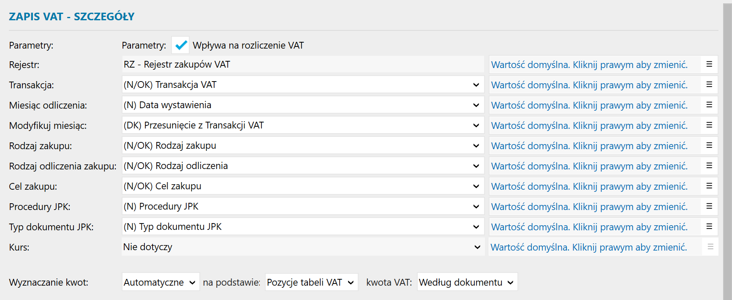Click the Rejestr zakupów VAT field
The image size is (732, 300).
(303, 64)
